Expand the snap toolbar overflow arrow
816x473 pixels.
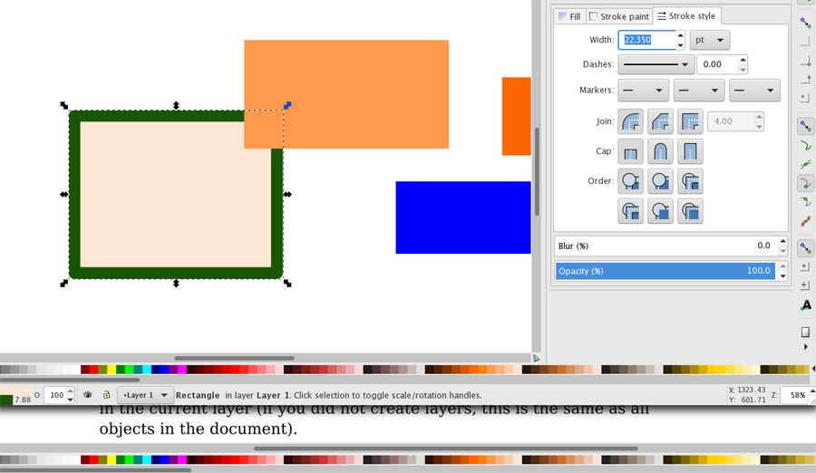(x=806, y=346)
